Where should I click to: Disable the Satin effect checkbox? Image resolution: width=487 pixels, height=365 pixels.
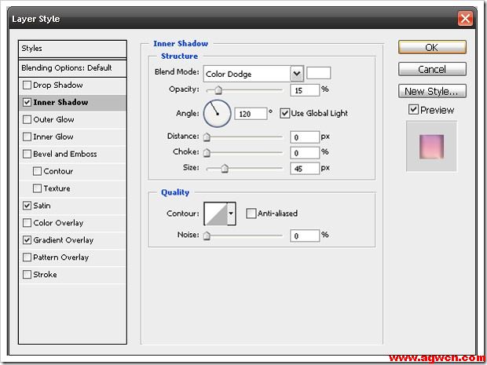coord(27,206)
